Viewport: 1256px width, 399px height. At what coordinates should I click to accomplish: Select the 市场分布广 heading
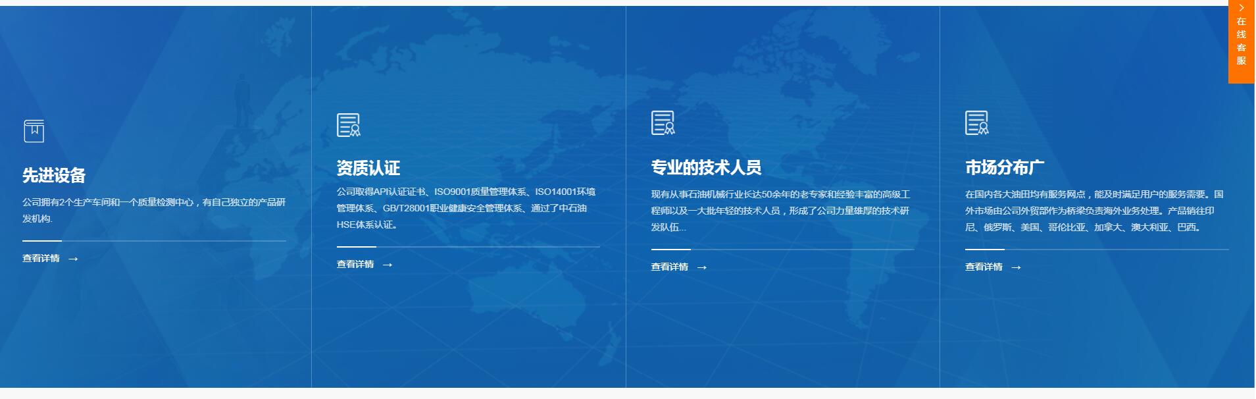point(1005,168)
